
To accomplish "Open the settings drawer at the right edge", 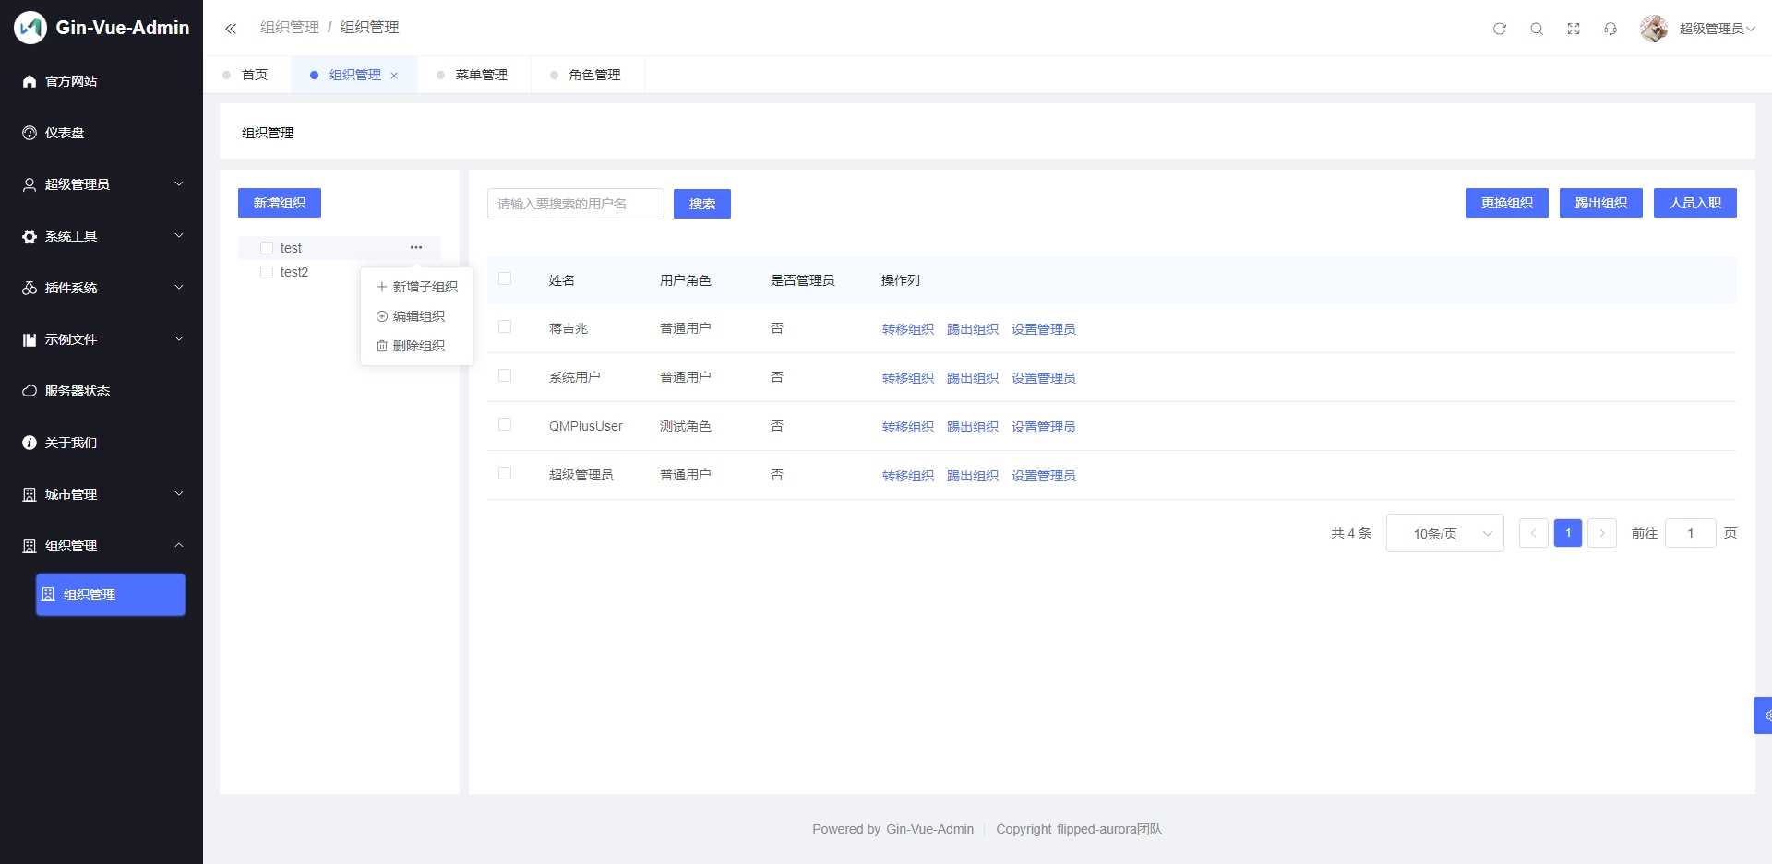I will click(1764, 716).
